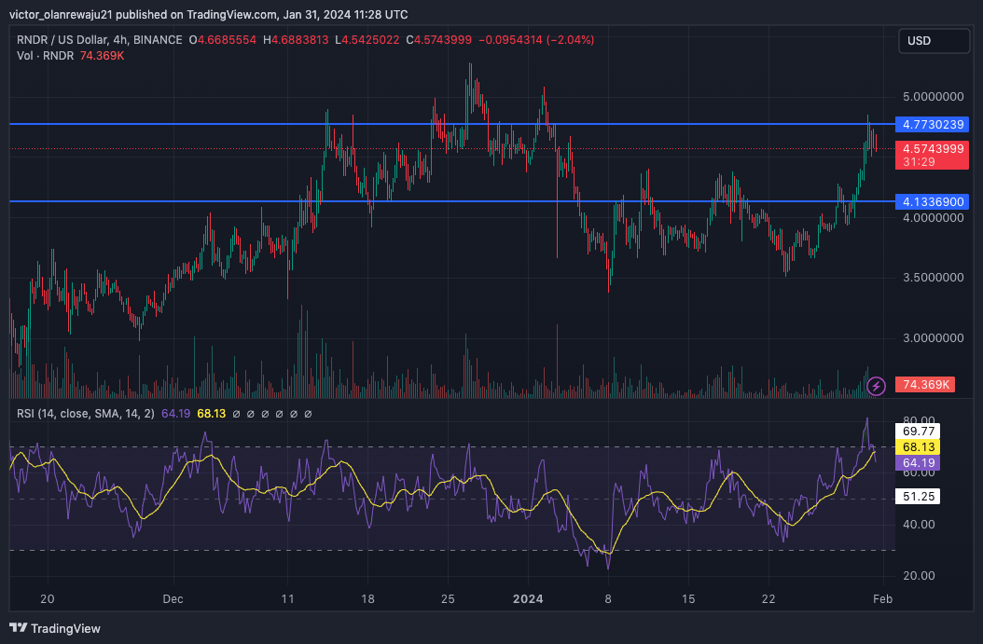
Task: Click the purple RSI value label 64.19
Action: 919,463
